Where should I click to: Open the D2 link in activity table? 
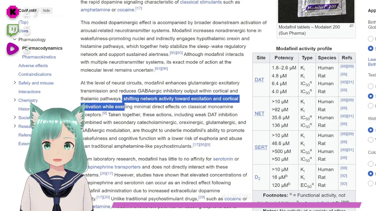click(257, 177)
